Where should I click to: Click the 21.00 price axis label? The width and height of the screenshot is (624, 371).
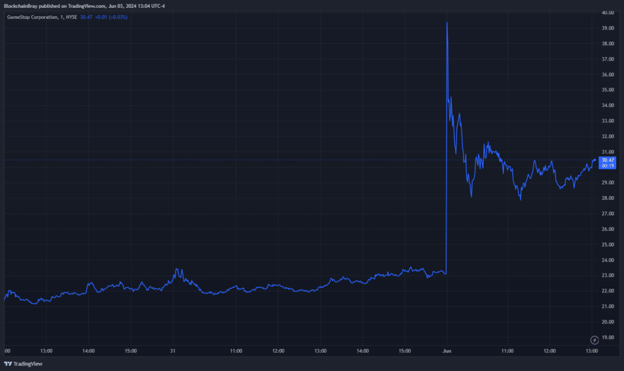pos(608,306)
